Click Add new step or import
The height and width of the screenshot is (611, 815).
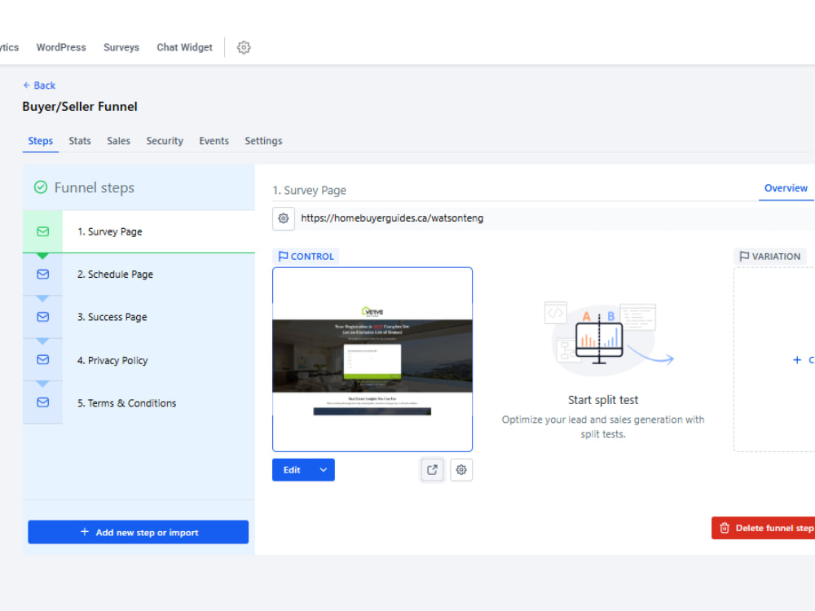(x=139, y=532)
